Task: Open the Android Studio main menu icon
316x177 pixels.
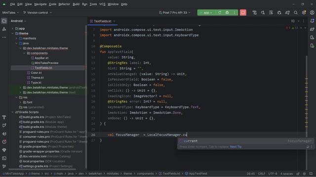Action: (4, 4)
